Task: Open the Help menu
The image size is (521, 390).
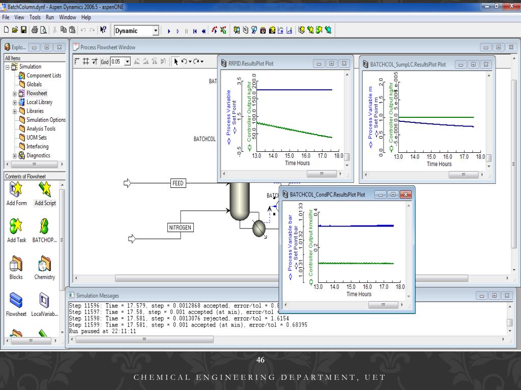Action: (86, 17)
